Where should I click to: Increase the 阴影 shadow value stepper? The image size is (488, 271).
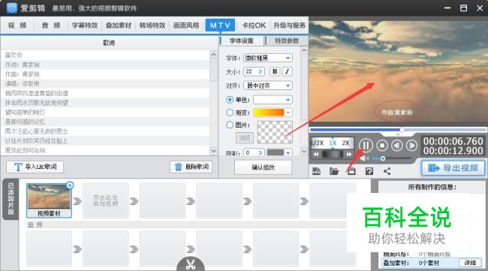[261, 153]
